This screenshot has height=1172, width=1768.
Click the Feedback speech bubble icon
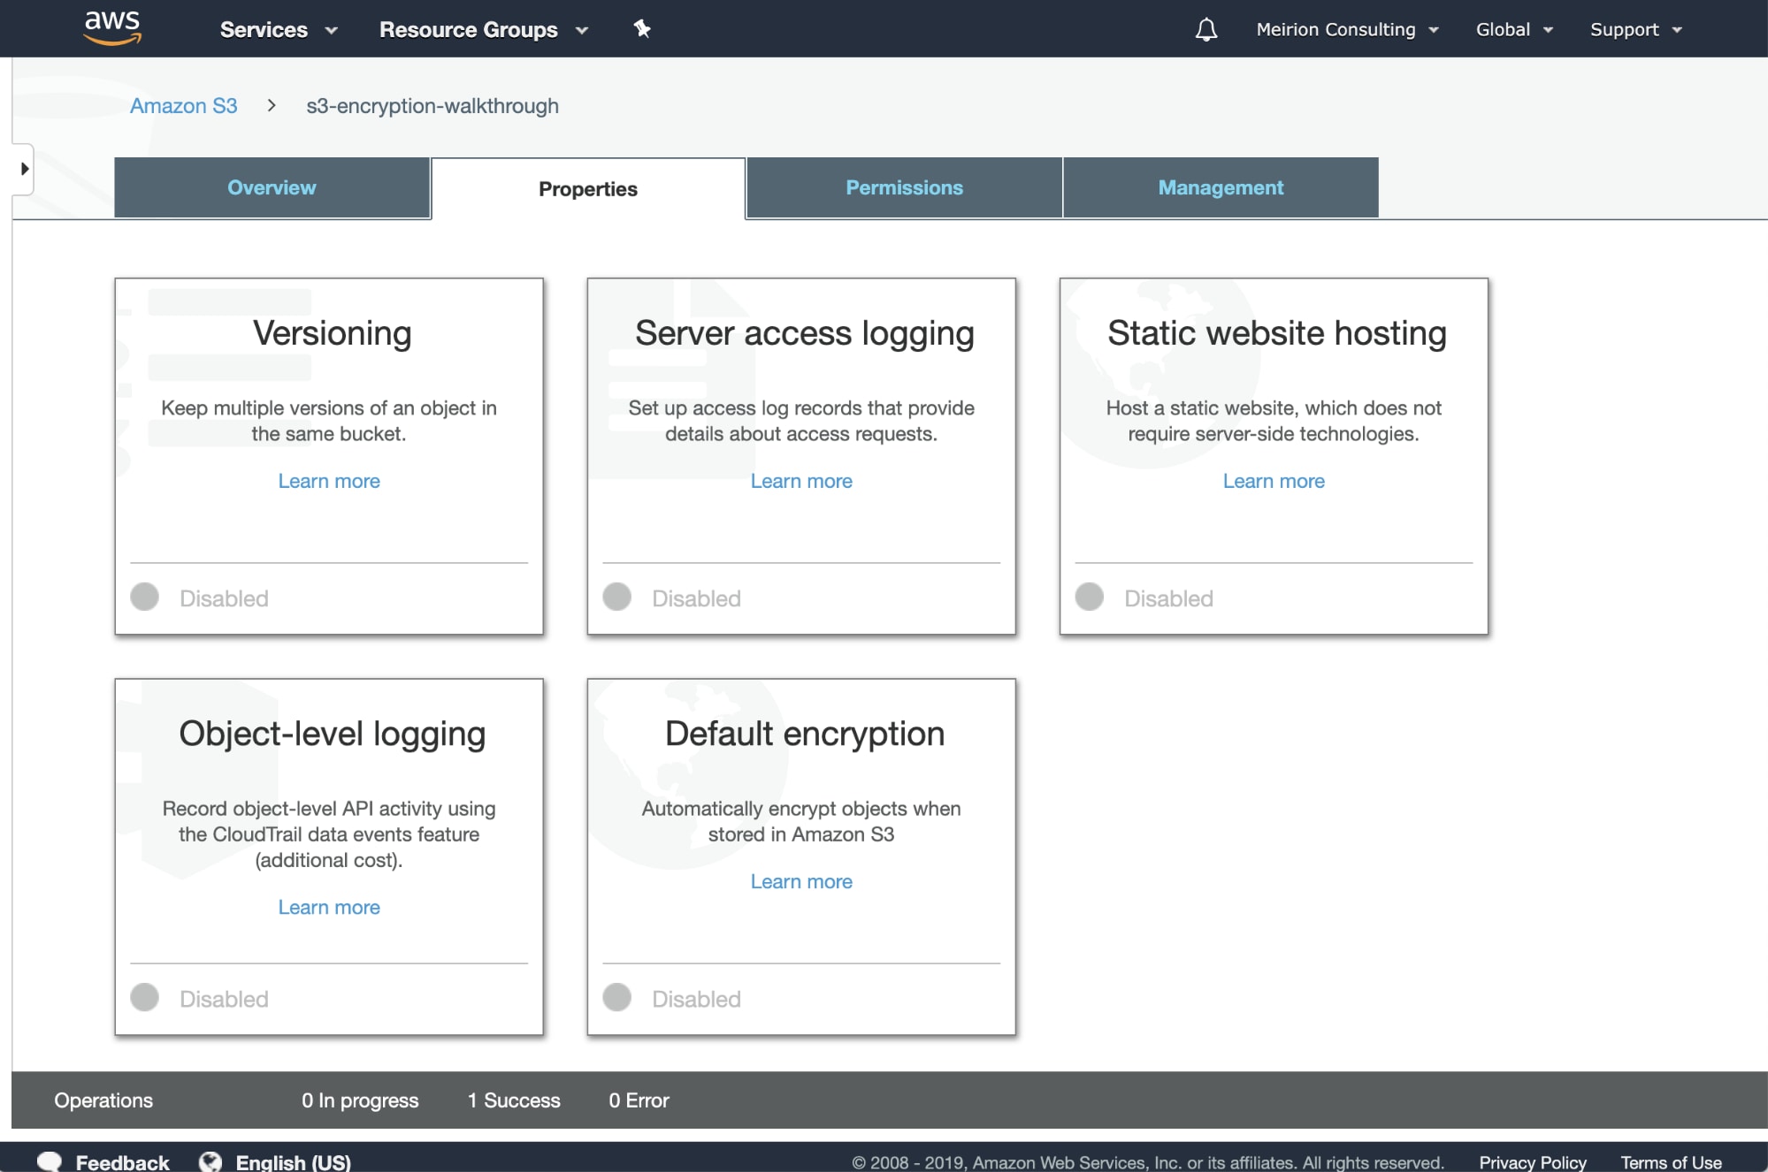click(x=50, y=1161)
